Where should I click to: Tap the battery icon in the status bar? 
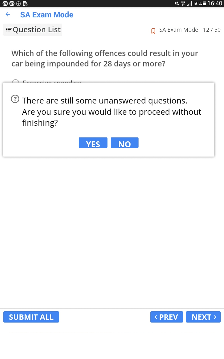(x=204, y=3)
